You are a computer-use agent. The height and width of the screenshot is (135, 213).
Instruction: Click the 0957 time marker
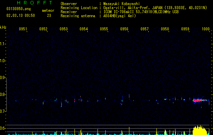coord(145,29)
